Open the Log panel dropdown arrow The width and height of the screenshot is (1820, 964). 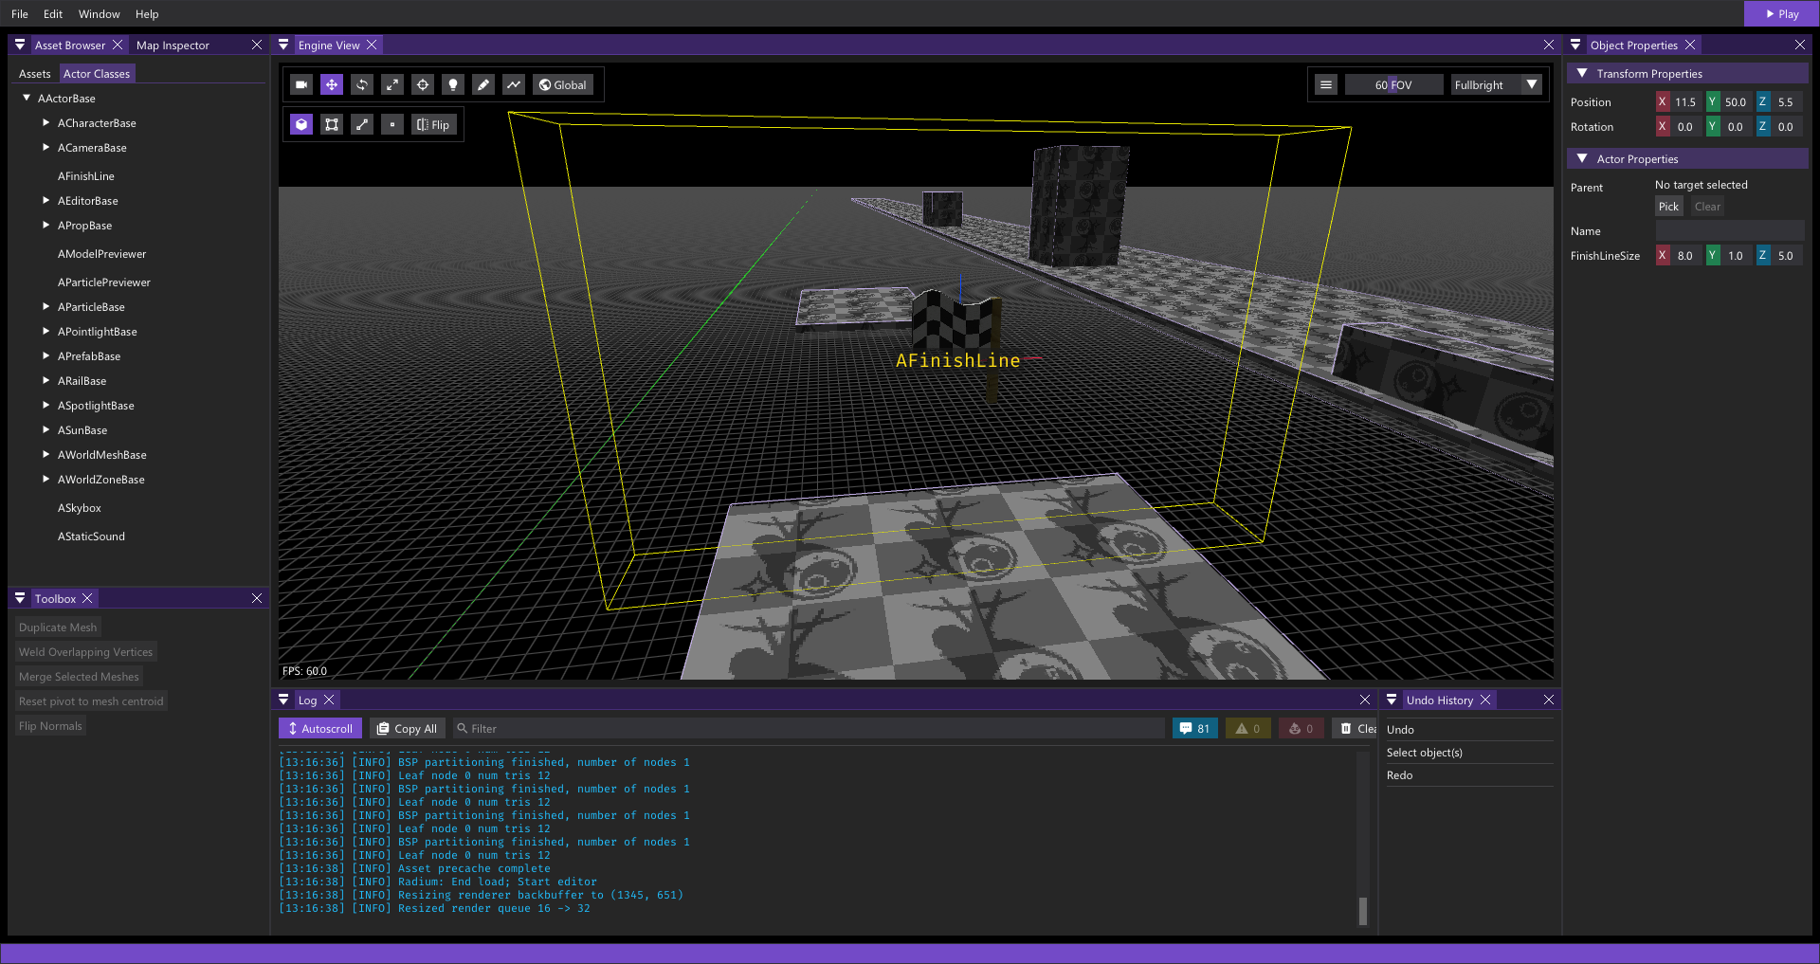(x=283, y=700)
